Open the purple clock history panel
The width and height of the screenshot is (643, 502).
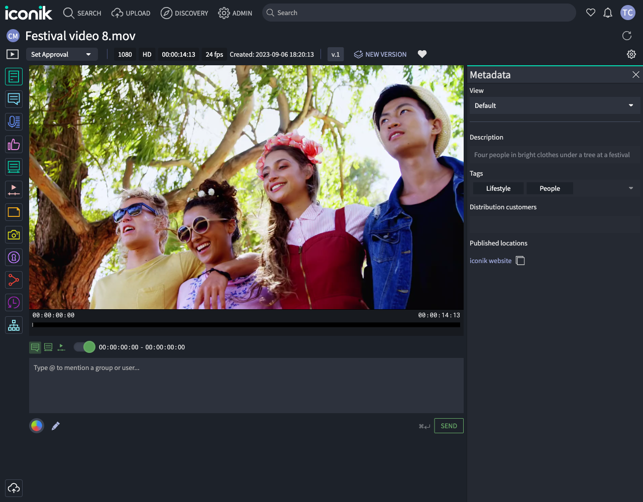point(14,303)
